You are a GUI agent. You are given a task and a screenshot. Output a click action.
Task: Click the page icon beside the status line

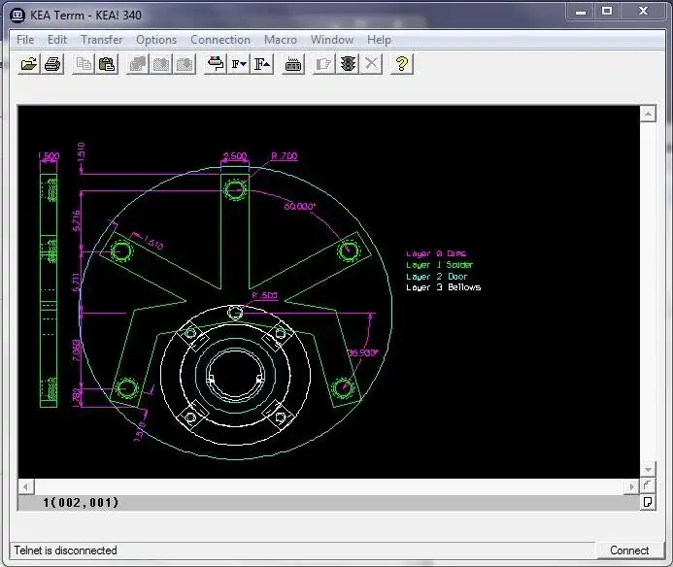click(648, 502)
